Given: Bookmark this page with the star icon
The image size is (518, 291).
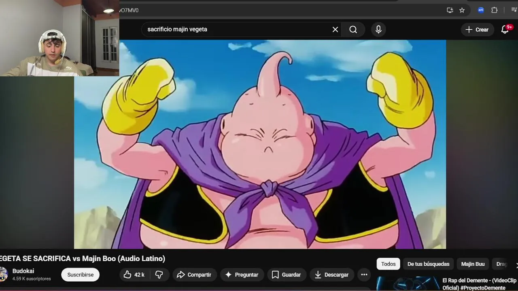Looking at the screenshot, I should 462,10.
